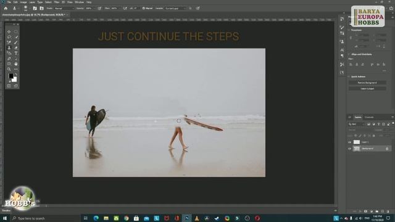395x222 pixels.
Task: Click the Select Subject button
Action: 367,89
